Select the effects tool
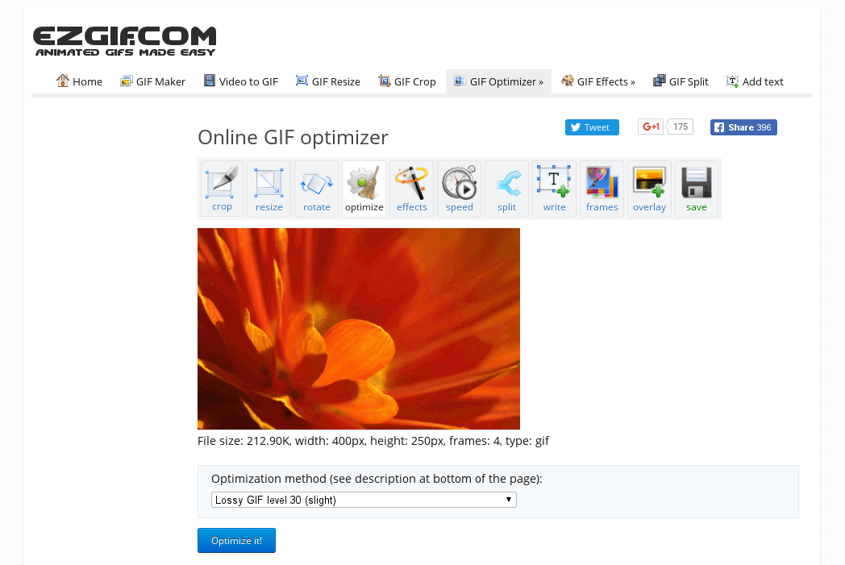The width and height of the screenshot is (845, 565). click(411, 188)
